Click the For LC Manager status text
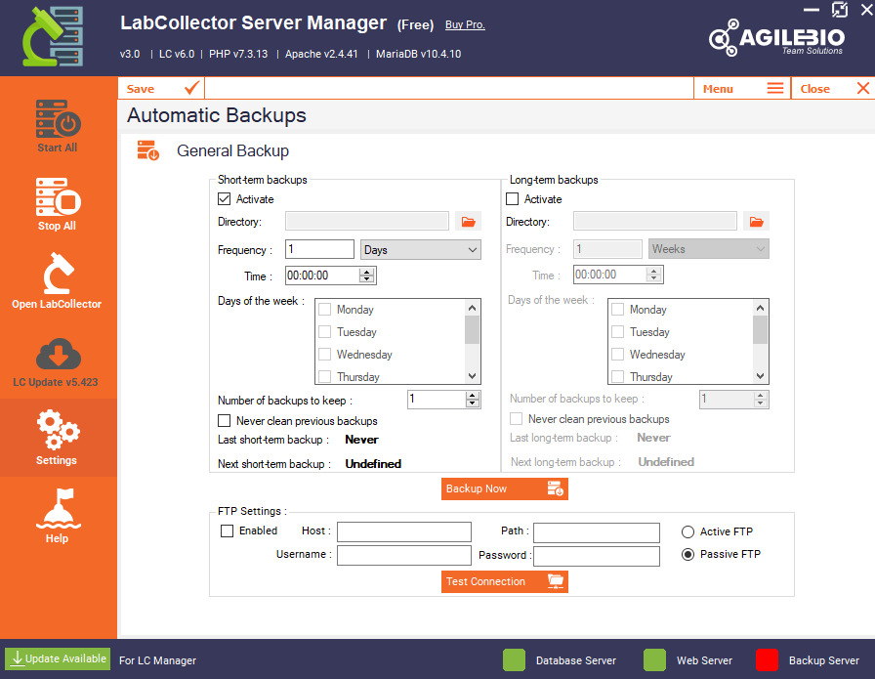875x679 pixels. tap(157, 660)
